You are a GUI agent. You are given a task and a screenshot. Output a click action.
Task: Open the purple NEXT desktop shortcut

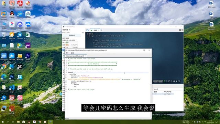pos(28,46)
